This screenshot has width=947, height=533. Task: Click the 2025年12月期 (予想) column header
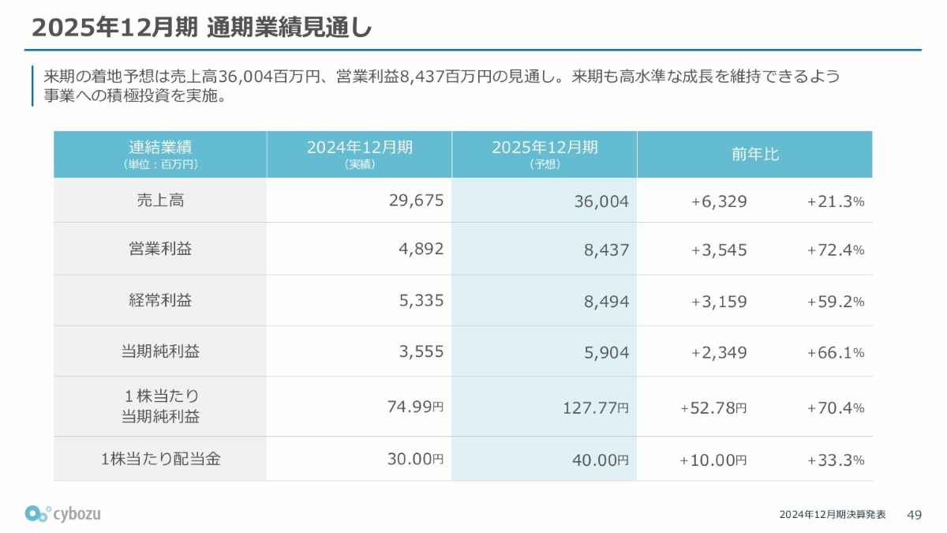coord(545,154)
